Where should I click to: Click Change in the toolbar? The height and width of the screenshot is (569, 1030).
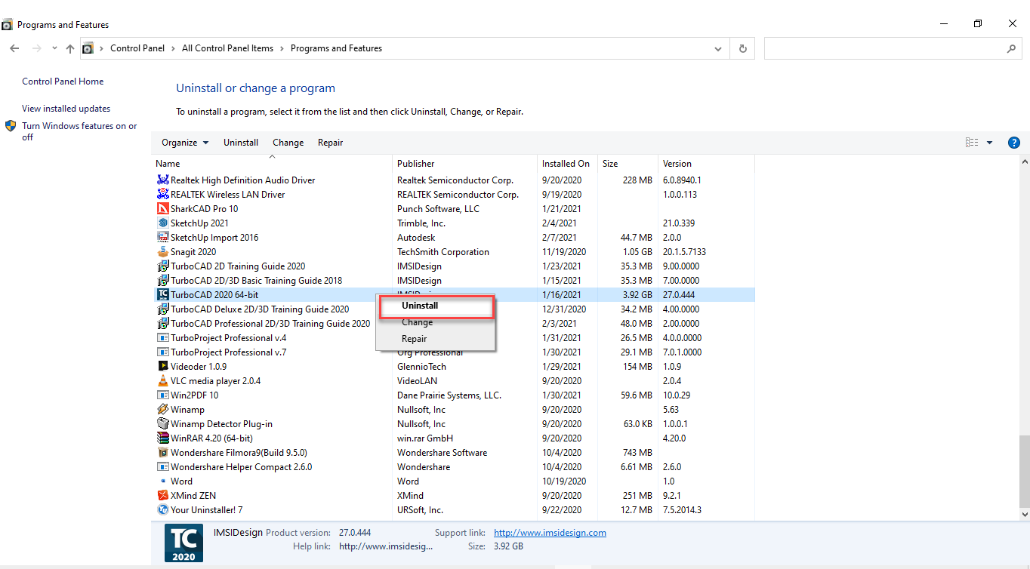288,143
